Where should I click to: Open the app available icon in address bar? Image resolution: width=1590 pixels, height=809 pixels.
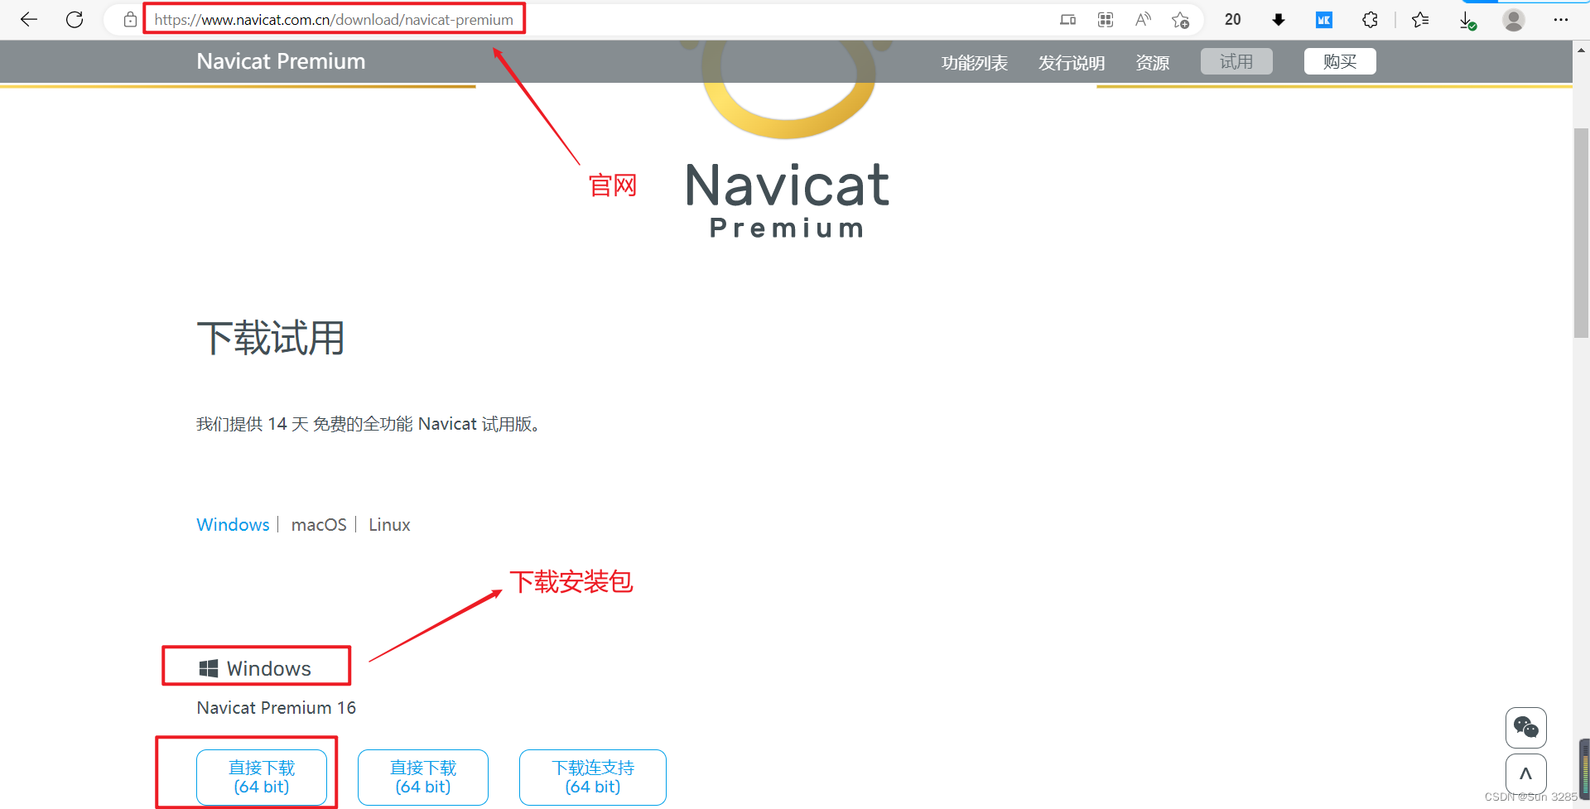coord(1068,19)
